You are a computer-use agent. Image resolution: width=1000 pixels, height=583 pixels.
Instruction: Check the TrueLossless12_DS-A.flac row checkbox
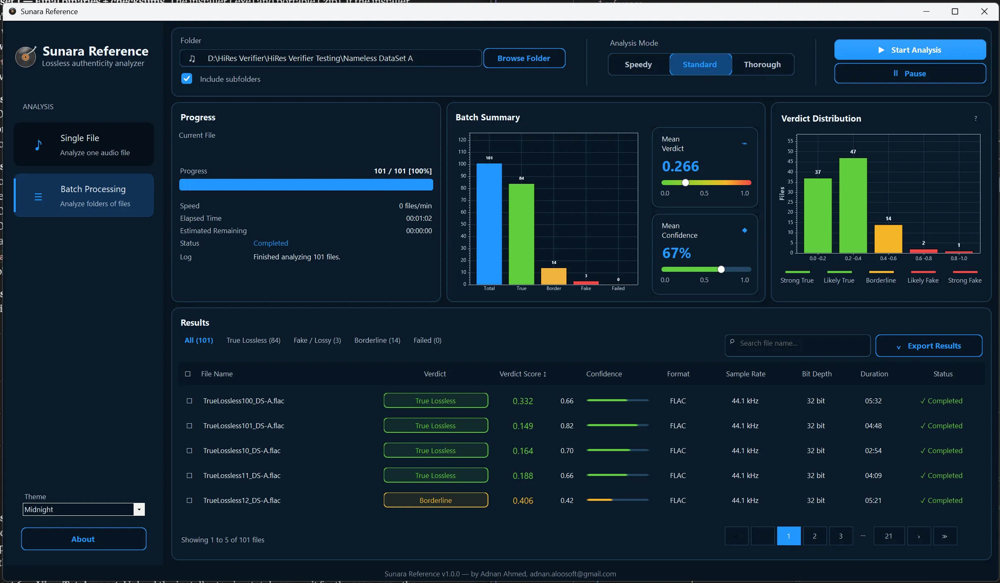(189, 500)
